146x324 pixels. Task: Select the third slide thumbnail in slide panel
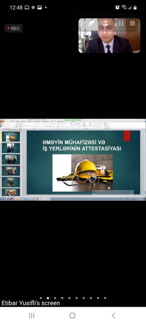click(11, 159)
